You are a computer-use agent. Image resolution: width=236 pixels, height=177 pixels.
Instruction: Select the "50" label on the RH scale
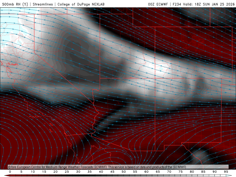coord(124,172)
